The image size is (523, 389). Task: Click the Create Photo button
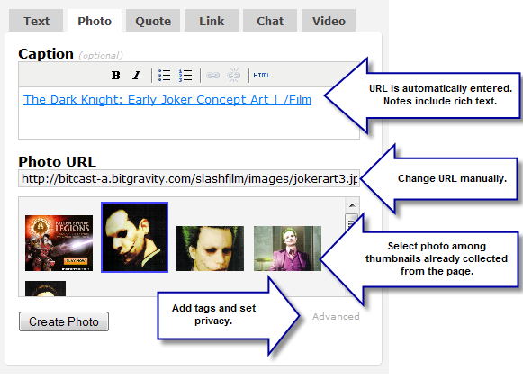(64, 321)
